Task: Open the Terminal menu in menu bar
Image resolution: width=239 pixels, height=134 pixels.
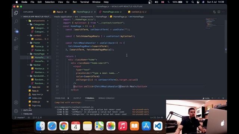Action: (84, 2)
